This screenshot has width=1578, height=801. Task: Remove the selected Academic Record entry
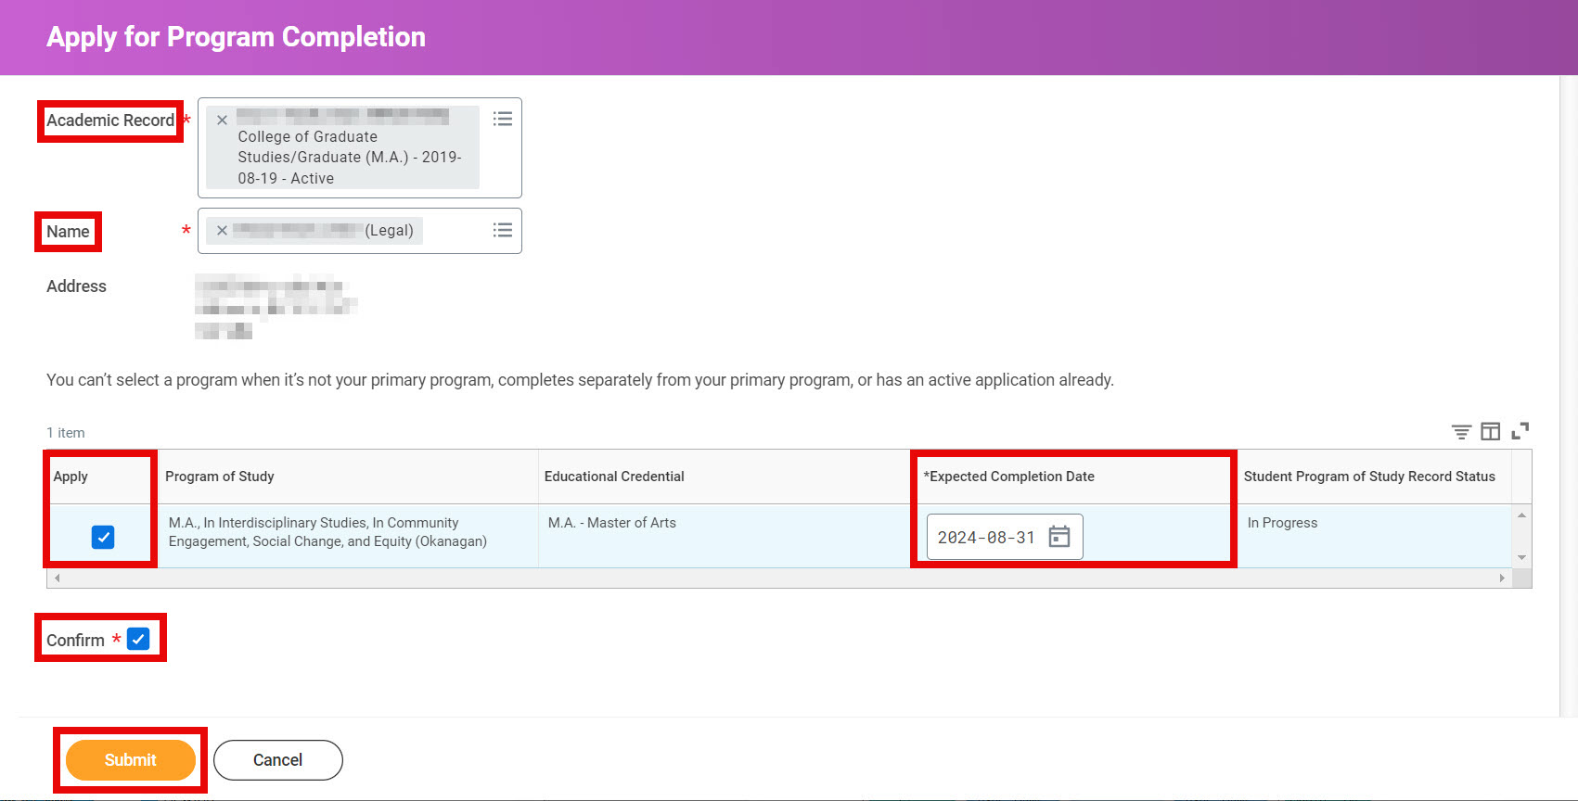(x=222, y=121)
